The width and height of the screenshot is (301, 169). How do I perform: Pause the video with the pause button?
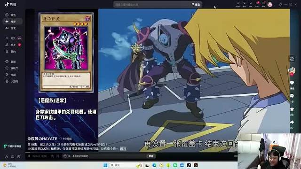tap(29, 156)
